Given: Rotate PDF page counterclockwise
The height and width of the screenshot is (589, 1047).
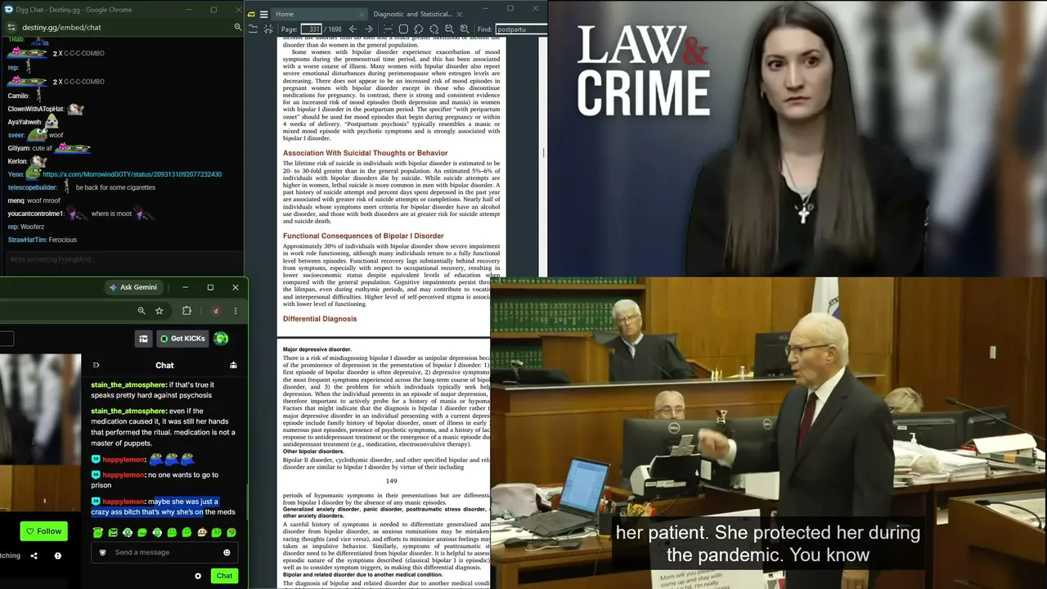Looking at the screenshot, I should pyautogui.click(x=418, y=29).
